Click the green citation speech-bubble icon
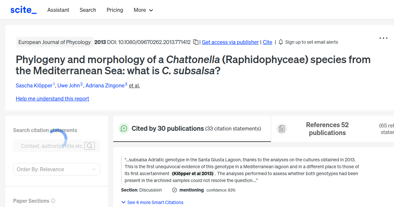The width and height of the screenshot is (394, 207). click(123, 128)
